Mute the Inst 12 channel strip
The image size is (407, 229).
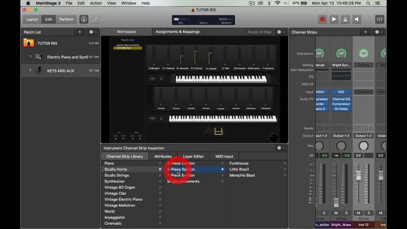pyautogui.click(x=358, y=213)
